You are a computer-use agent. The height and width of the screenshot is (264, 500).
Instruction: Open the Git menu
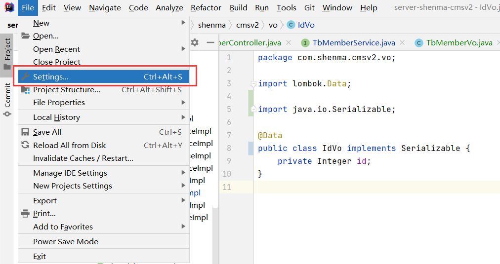pos(309,7)
